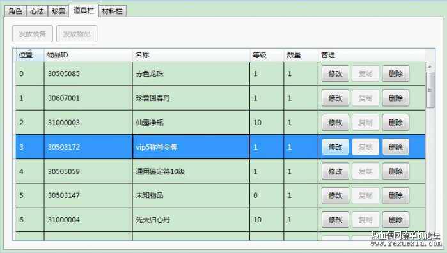The image size is (447, 253).
Task: Click the vip5称号令牌 name cell
Action: click(x=191, y=147)
